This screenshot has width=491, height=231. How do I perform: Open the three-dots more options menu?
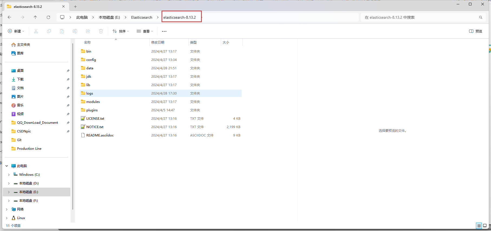click(x=164, y=31)
